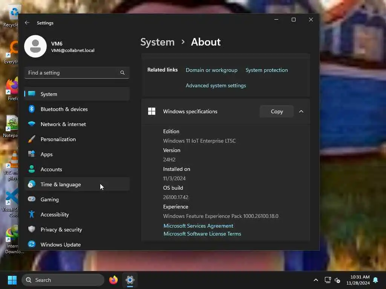This screenshot has height=289, width=386.
Task: Select the Everything desktop shortcut
Action: pos(11,53)
